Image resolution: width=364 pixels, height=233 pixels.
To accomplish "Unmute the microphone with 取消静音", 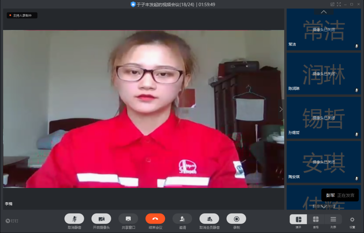I will click(x=74, y=219).
